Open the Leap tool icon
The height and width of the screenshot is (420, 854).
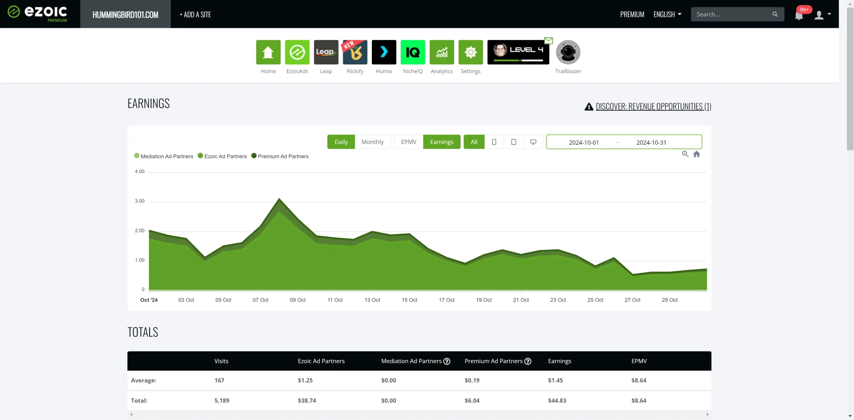[326, 52]
